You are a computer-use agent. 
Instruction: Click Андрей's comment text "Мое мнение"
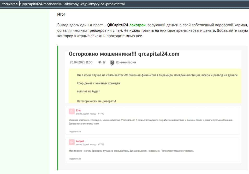pos(131,151)
